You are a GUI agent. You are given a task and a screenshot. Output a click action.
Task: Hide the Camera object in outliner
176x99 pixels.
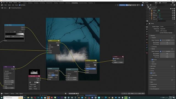[x=172, y=10]
